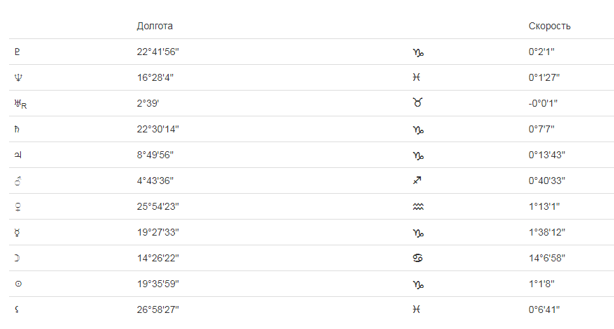Click the Taurus zodiac sign icon

(x=417, y=103)
